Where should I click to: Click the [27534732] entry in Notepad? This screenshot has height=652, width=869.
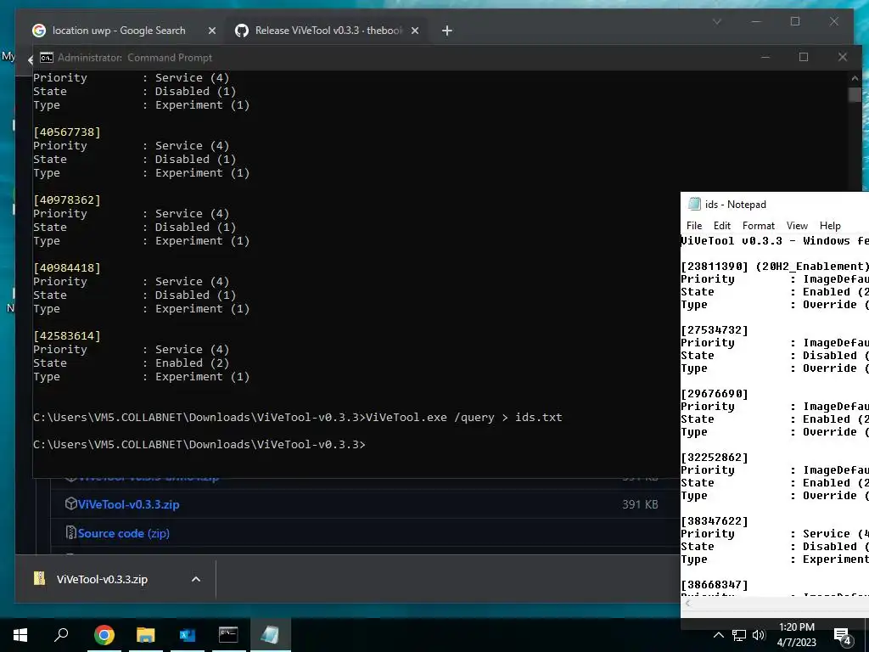715,330
